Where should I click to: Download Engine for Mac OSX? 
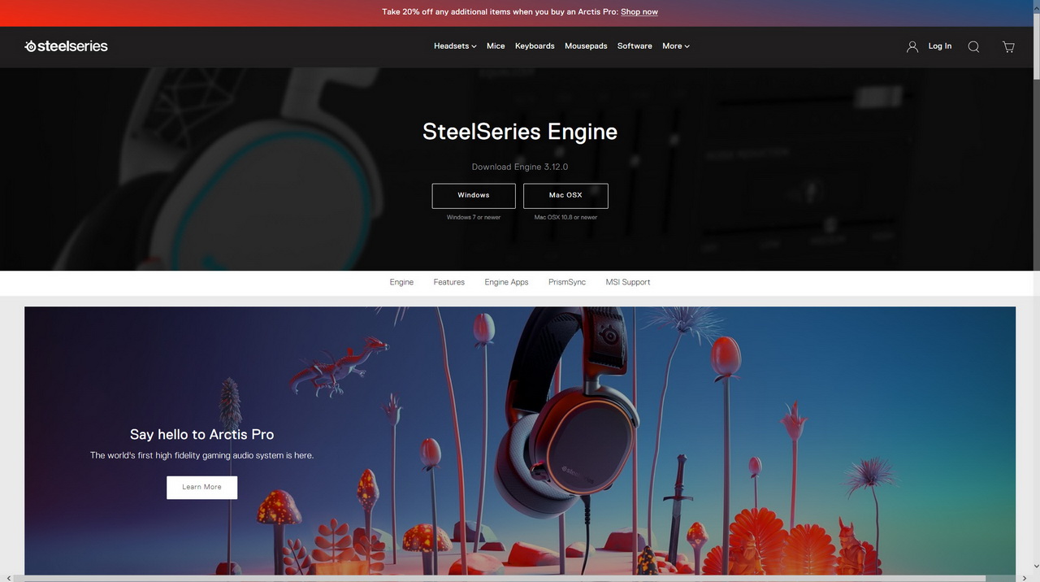[565, 196]
